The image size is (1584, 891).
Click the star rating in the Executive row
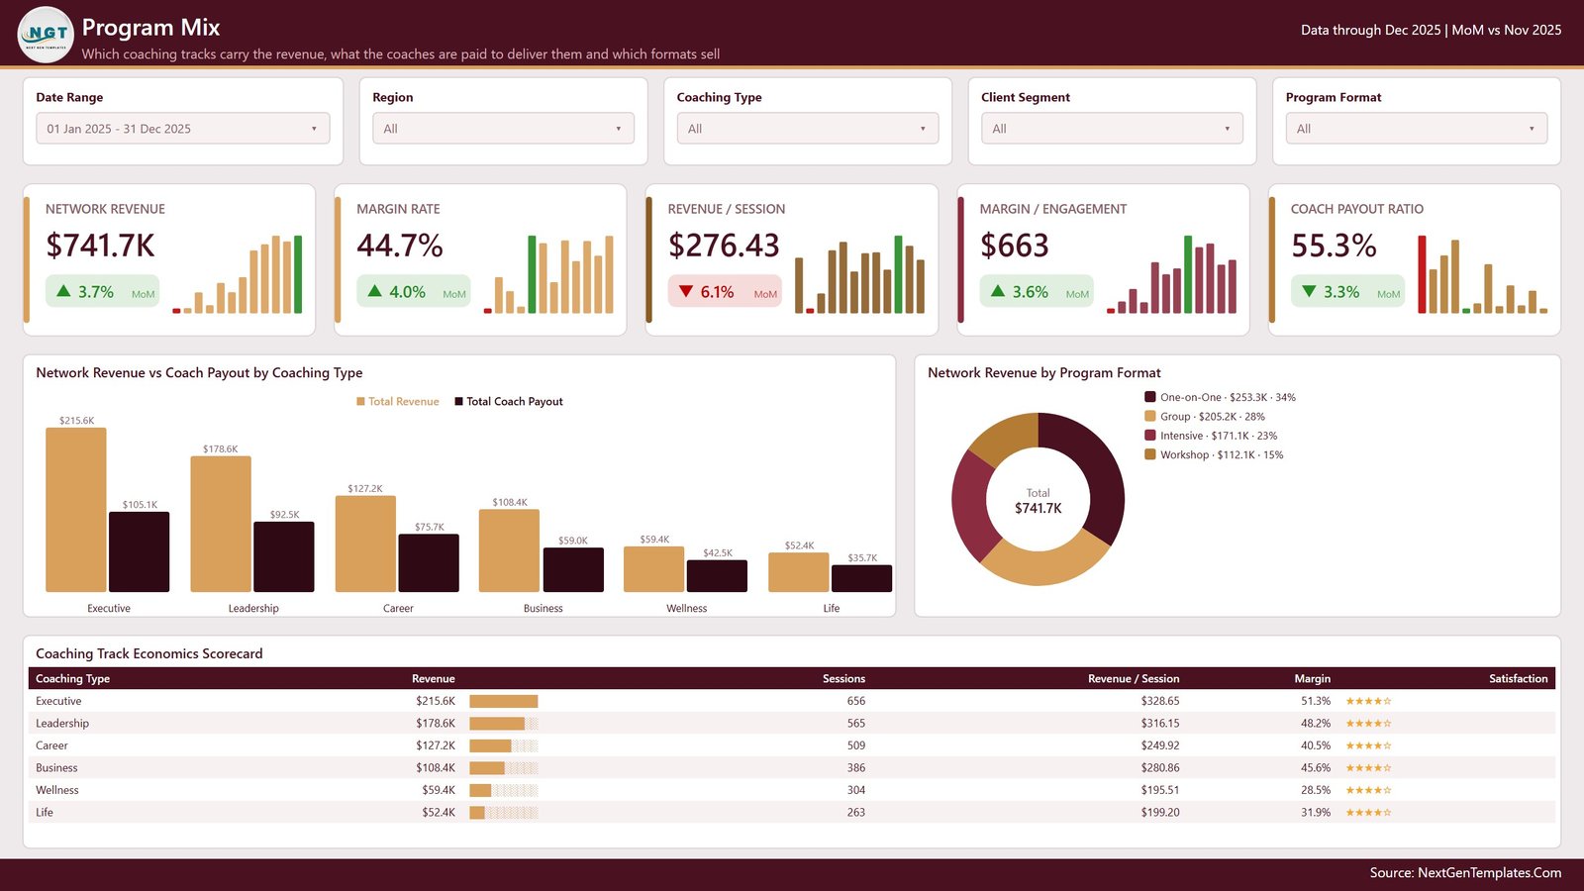(1368, 701)
